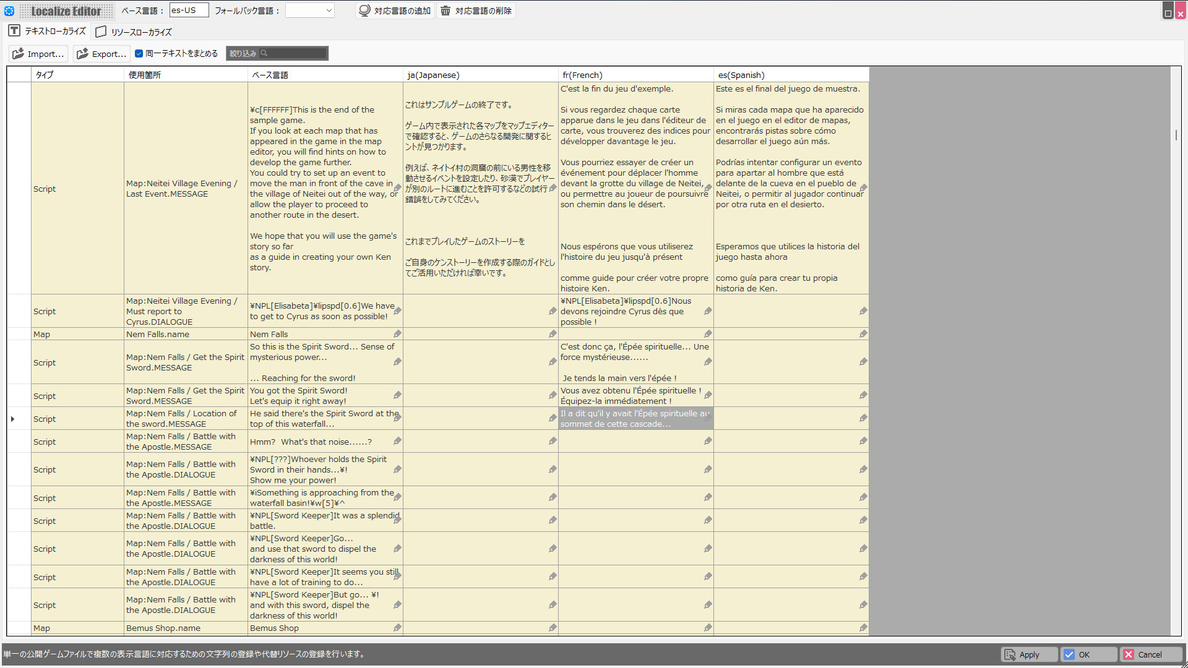Click the Export toolbar icon
This screenshot has height=668, width=1188.
pos(83,54)
